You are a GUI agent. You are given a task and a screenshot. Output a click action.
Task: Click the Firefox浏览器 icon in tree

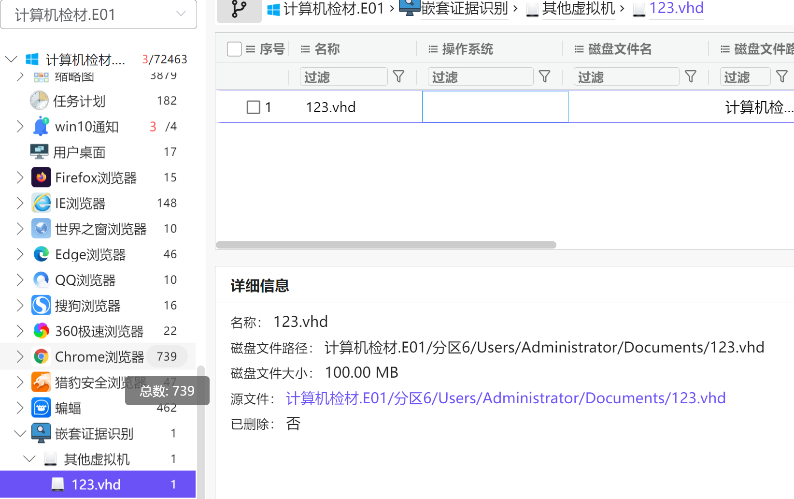point(41,177)
